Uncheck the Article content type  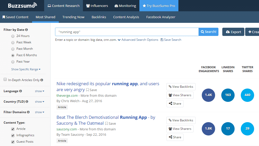(x=13, y=129)
